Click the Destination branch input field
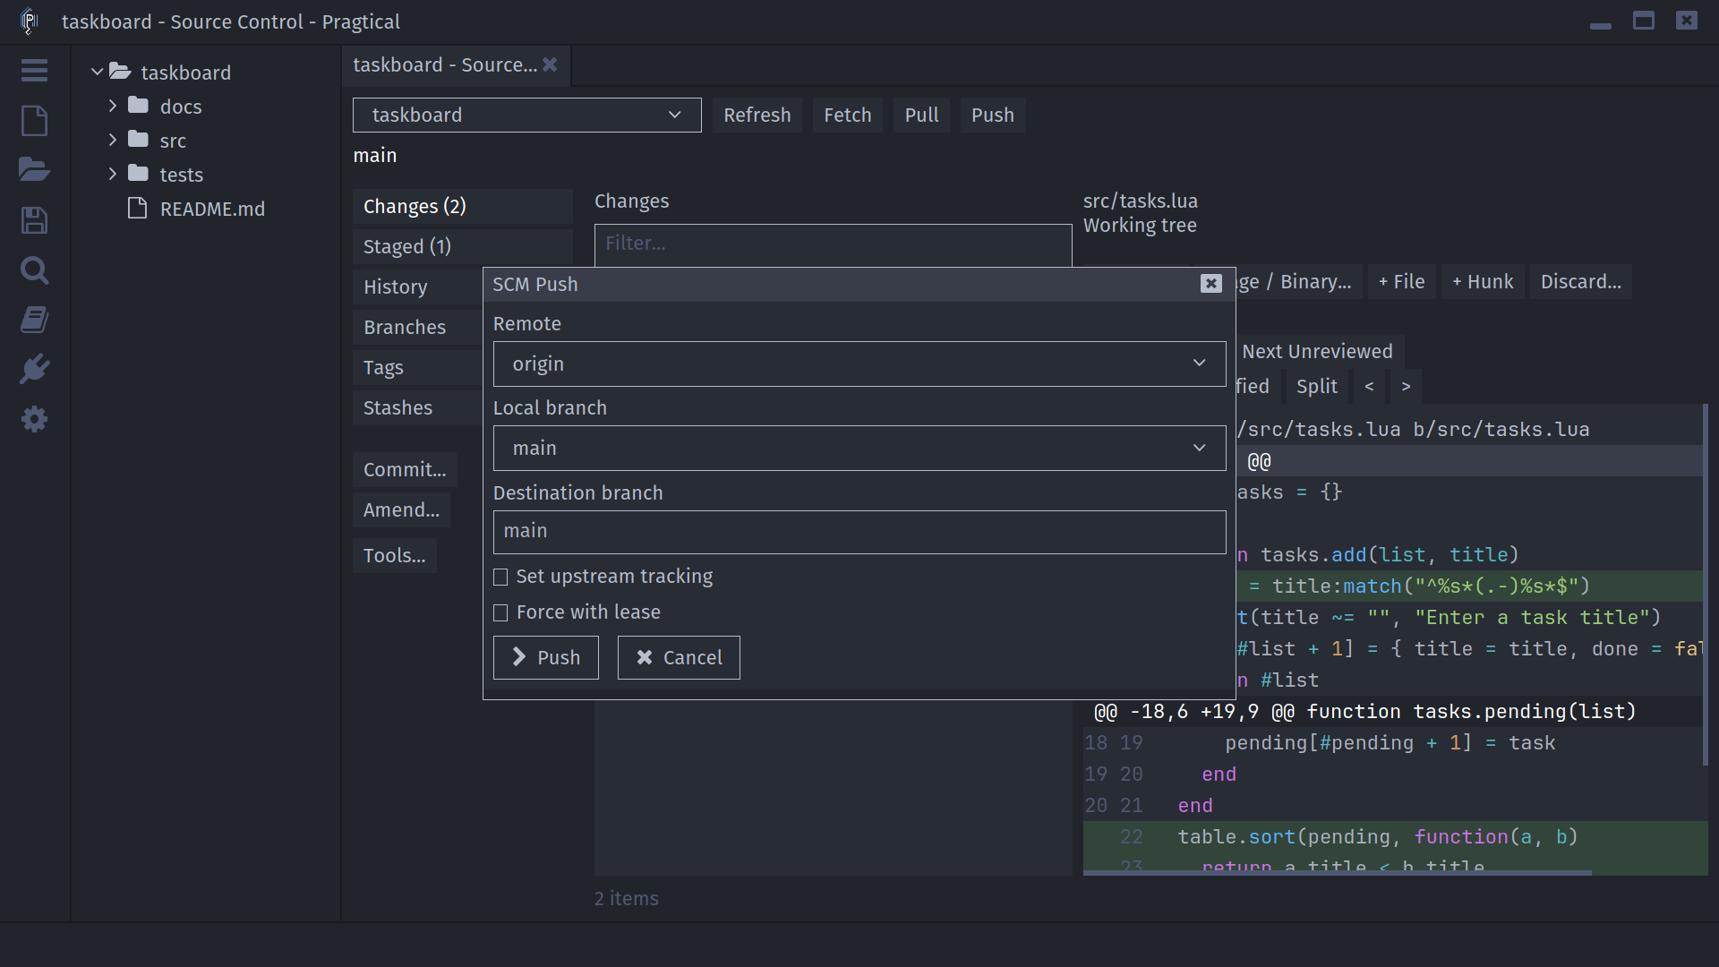The image size is (1719, 967). (x=859, y=532)
